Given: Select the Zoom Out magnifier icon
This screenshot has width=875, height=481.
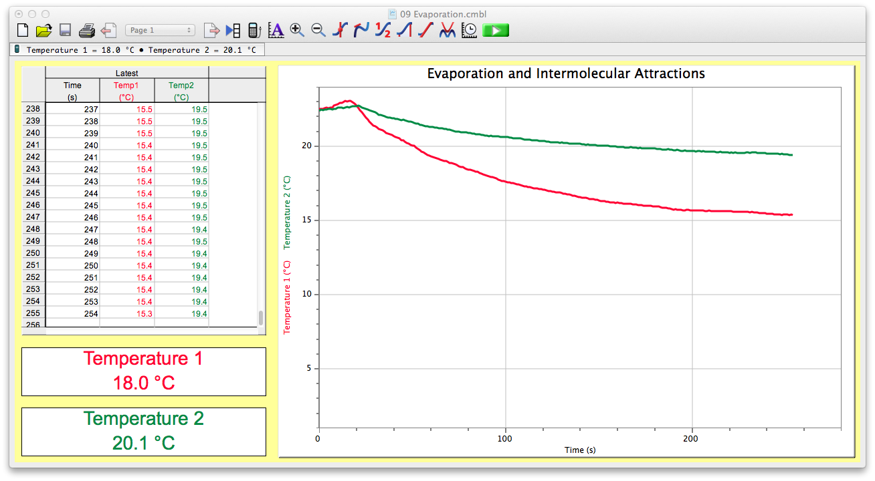Looking at the screenshot, I should [x=318, y=30].
